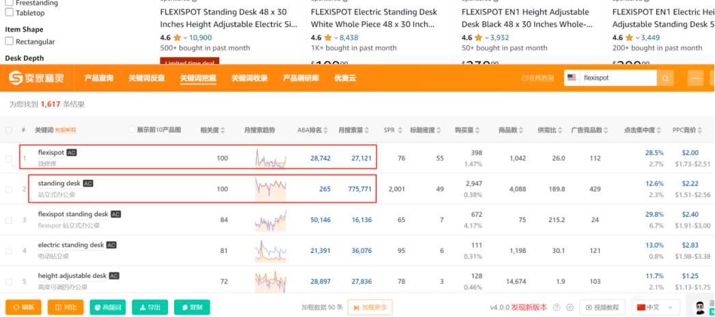The image size is (715, 317).
Task: Open the star rating popover for 3,449 reviews
Action: point(638,37)
